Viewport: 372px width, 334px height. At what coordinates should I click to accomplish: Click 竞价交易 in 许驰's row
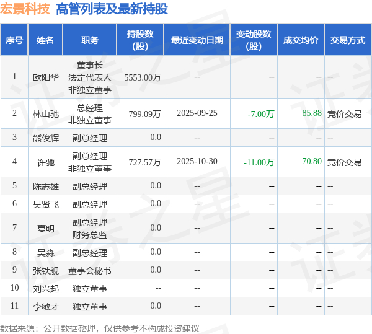pos(345,162)
